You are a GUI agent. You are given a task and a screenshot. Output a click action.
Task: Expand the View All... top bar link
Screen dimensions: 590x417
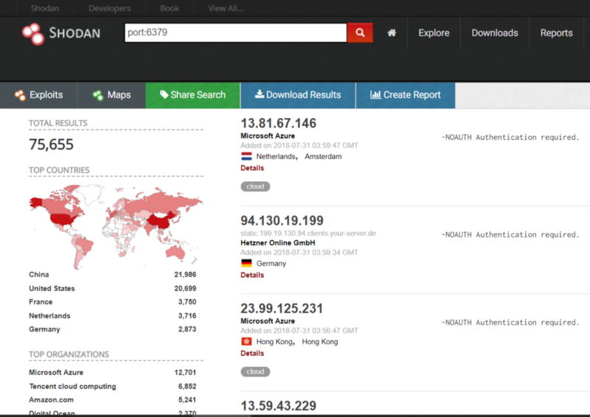[x=226, y=8]
